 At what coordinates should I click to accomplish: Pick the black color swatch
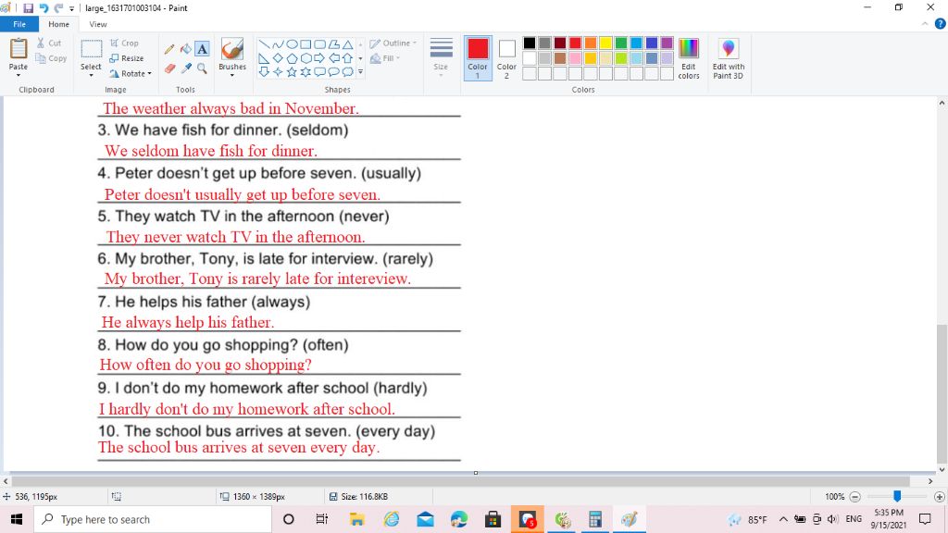coord(530,43)
